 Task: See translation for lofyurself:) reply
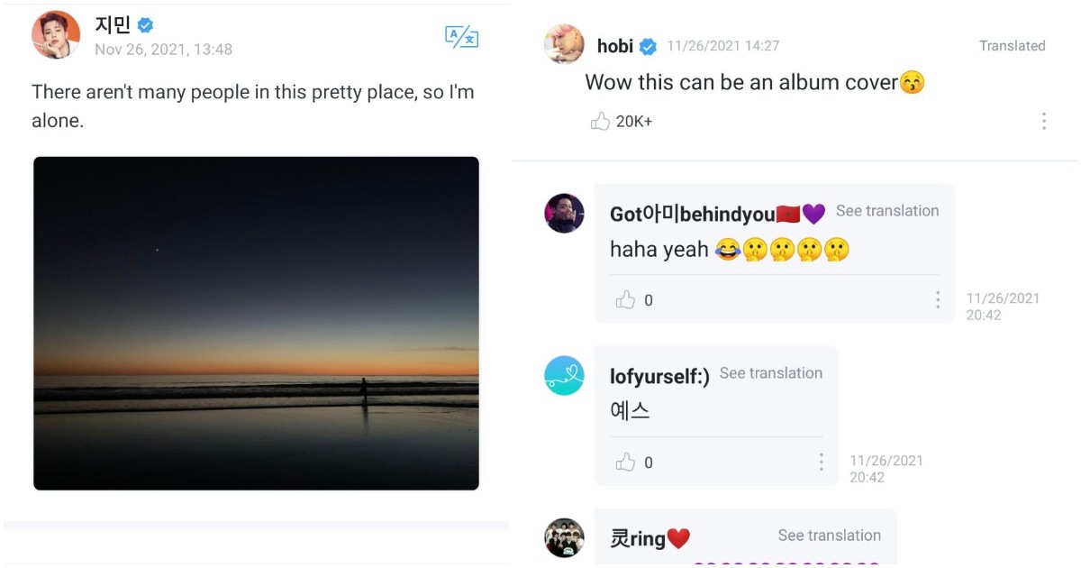coord(771,373)
